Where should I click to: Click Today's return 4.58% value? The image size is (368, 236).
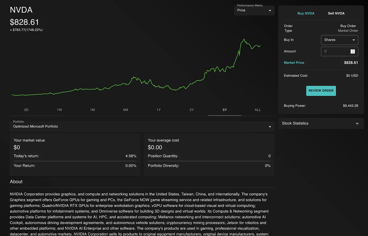[131, 156]
